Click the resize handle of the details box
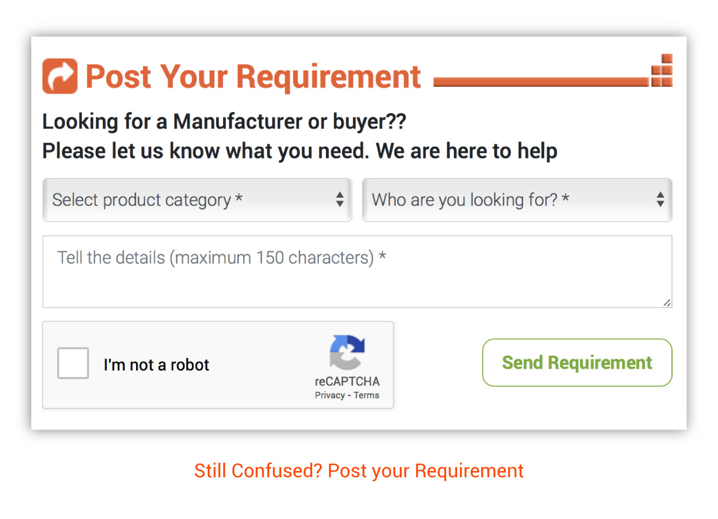 [667, 303]
